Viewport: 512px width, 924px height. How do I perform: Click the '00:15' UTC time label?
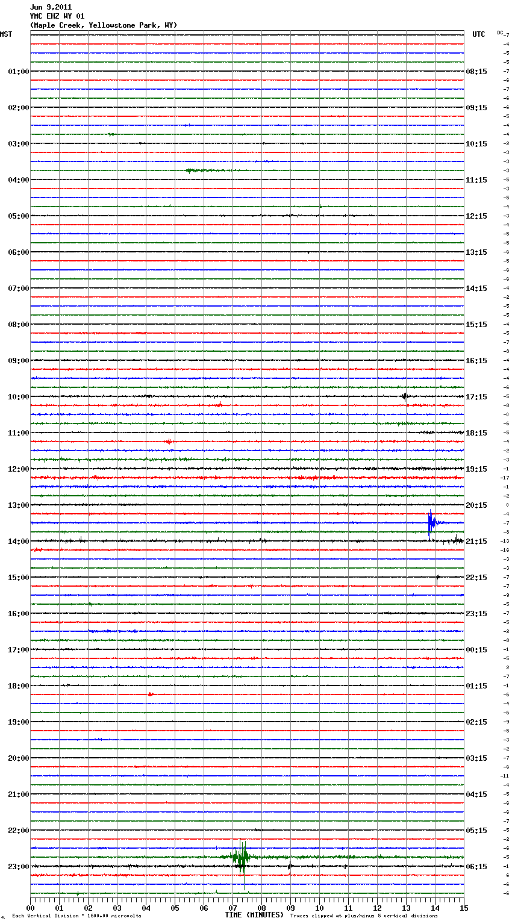(x=476, y=650)
